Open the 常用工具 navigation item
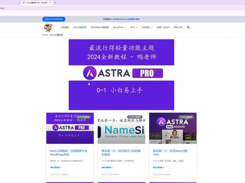245x183 pixels. 178,27
